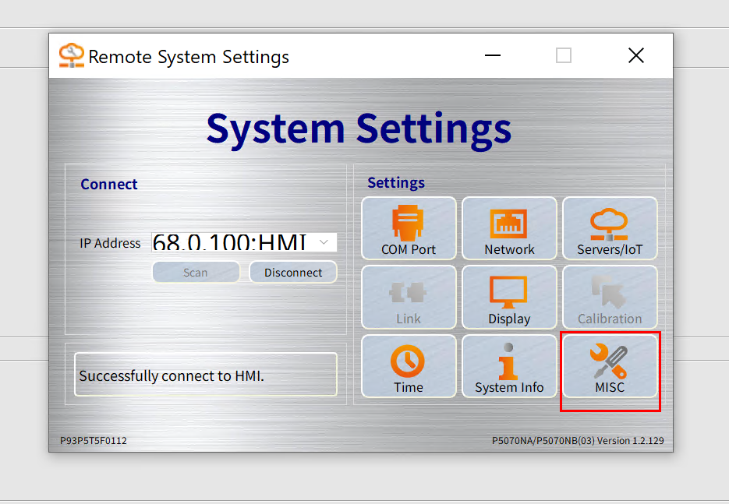This screenshot has width=729, height=504.
Task: Open MISC tools settings
Action: (610, 366)
